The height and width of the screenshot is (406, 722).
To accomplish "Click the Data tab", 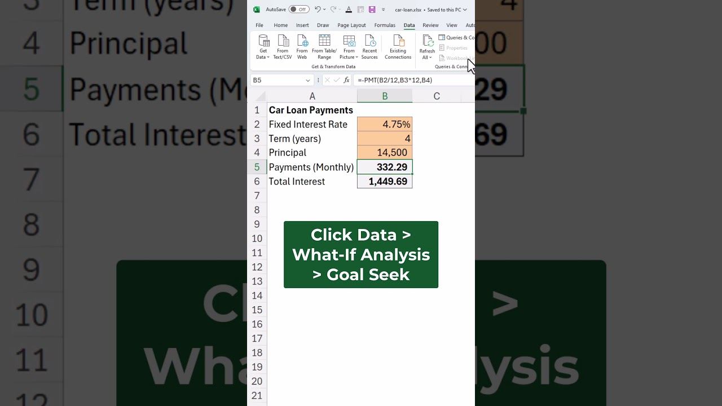I will 409,25.
